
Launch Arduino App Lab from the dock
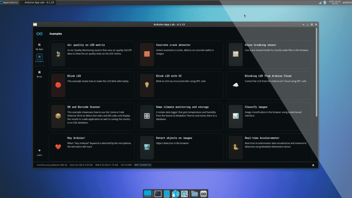(x=204, y=194)
